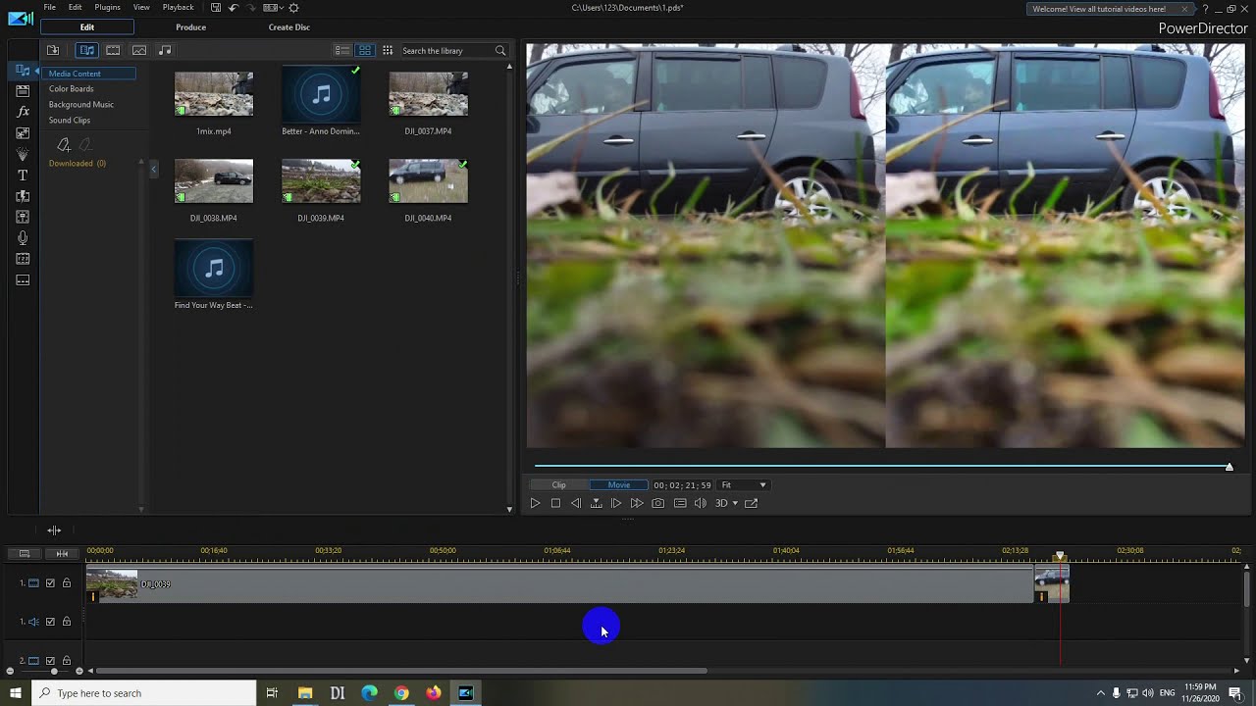Open the View menu

coord(141,8)
